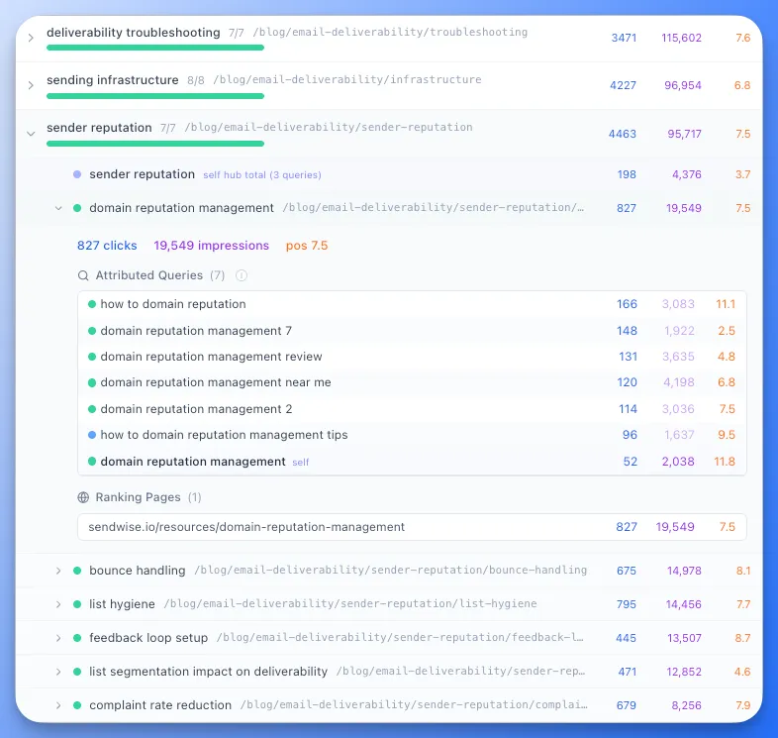Viewport: 778px width, 738px height.
Task: Expand the complaint rate reduction row
Action: 58,705
